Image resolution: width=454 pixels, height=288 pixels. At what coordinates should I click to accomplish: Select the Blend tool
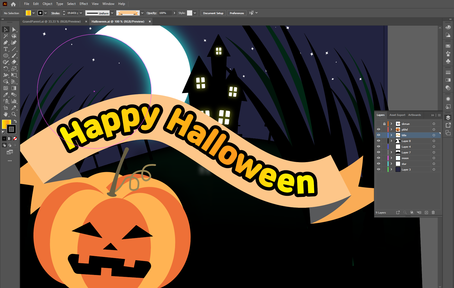[x=14, y=95]
